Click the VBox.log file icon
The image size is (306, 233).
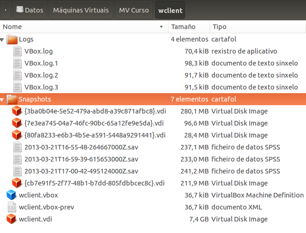pos(18,51)
